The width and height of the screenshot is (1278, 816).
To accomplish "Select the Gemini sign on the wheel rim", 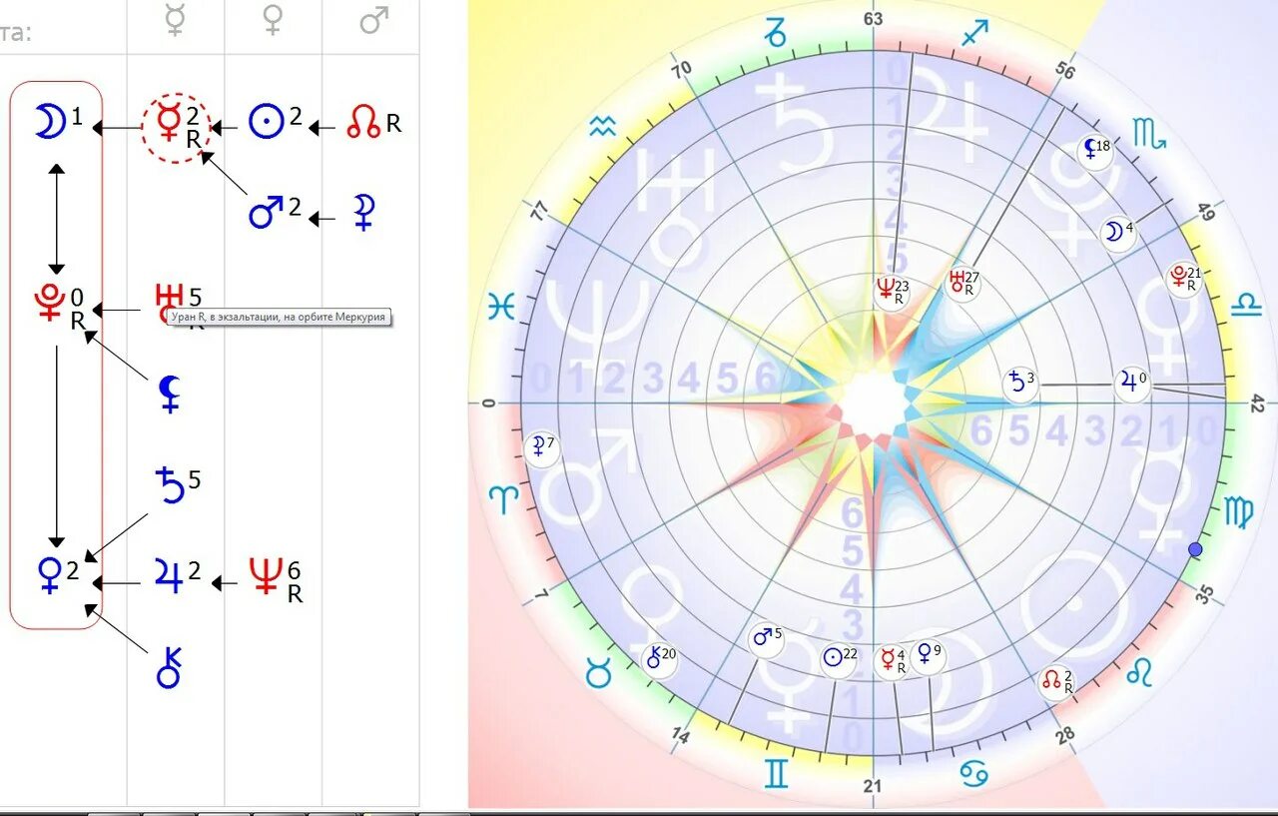I will point(777,773).
